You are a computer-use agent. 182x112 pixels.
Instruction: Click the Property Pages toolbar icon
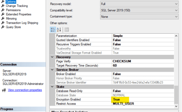pyautogui.click(x=67, y=30)
